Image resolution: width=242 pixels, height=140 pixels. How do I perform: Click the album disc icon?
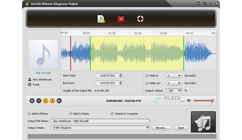point(30,84)
